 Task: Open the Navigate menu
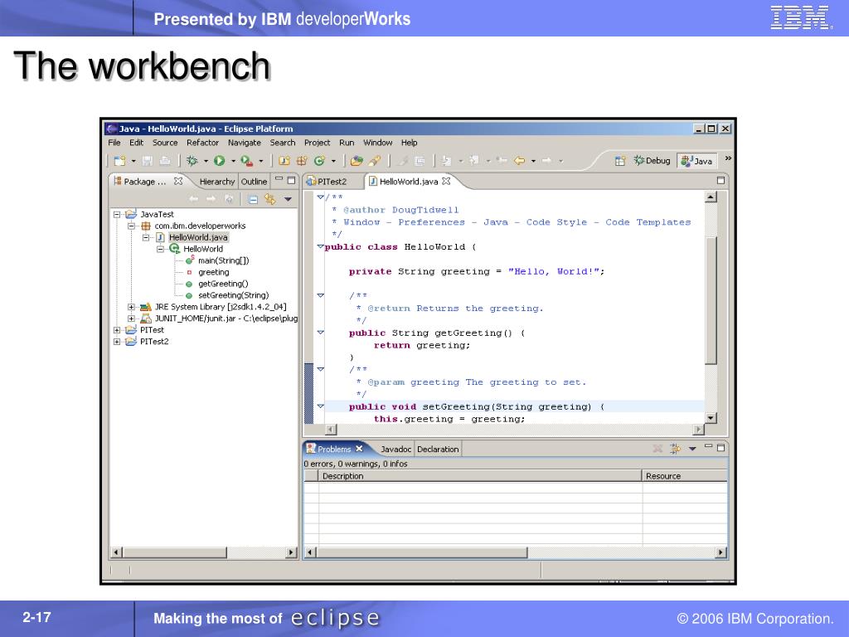point(245,143)
